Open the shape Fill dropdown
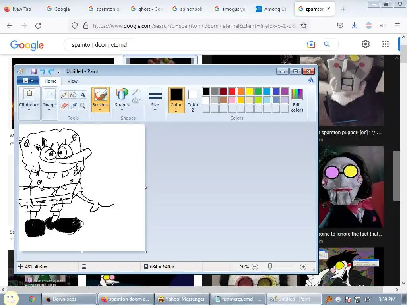 pyautogui.click(x=136, y=100)
